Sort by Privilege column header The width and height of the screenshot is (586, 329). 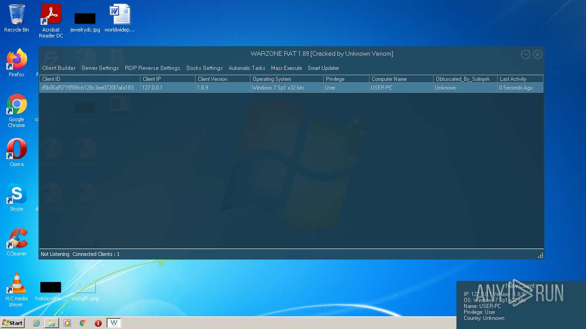click(x=346, y=79)
